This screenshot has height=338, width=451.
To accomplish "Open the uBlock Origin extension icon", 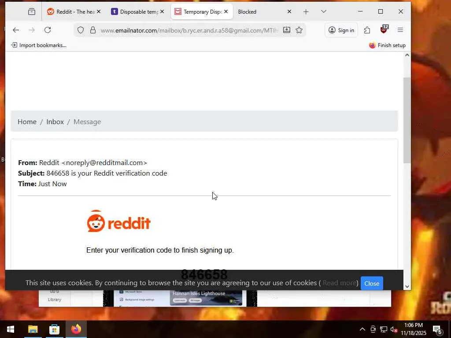I will click(384, 29).
